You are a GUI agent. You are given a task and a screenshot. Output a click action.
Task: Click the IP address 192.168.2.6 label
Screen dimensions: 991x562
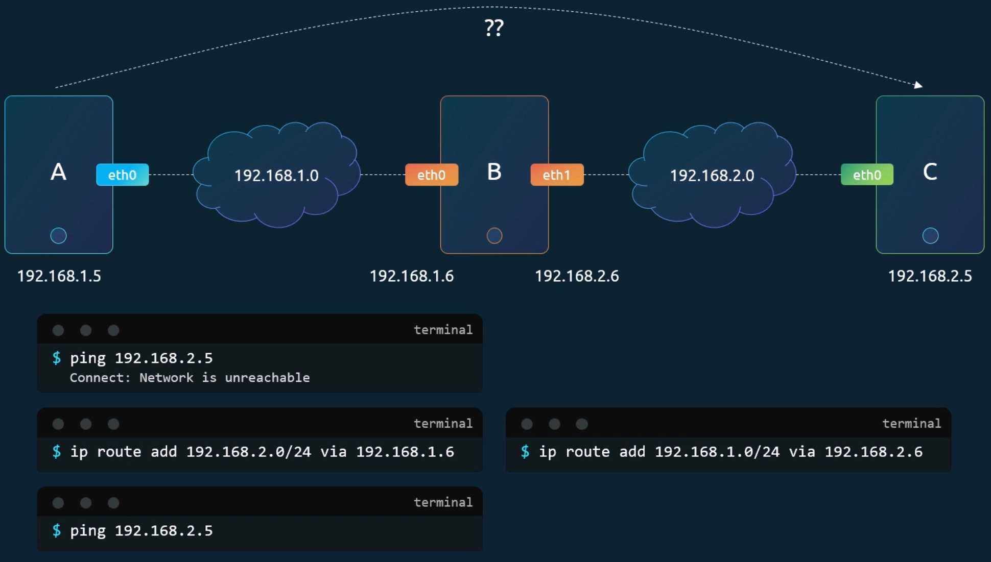point(577,276)
